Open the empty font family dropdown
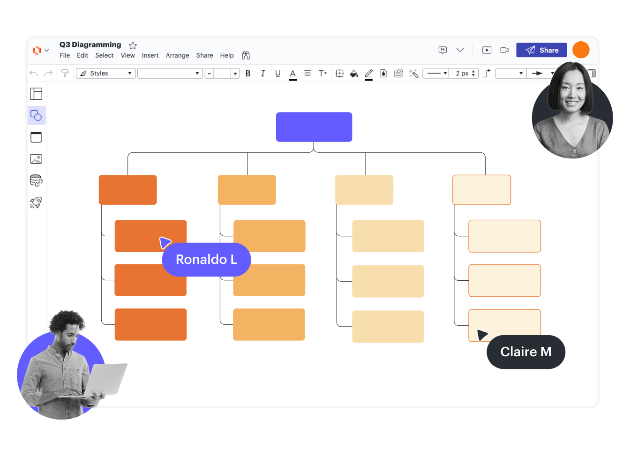 (x=170, y=73)
